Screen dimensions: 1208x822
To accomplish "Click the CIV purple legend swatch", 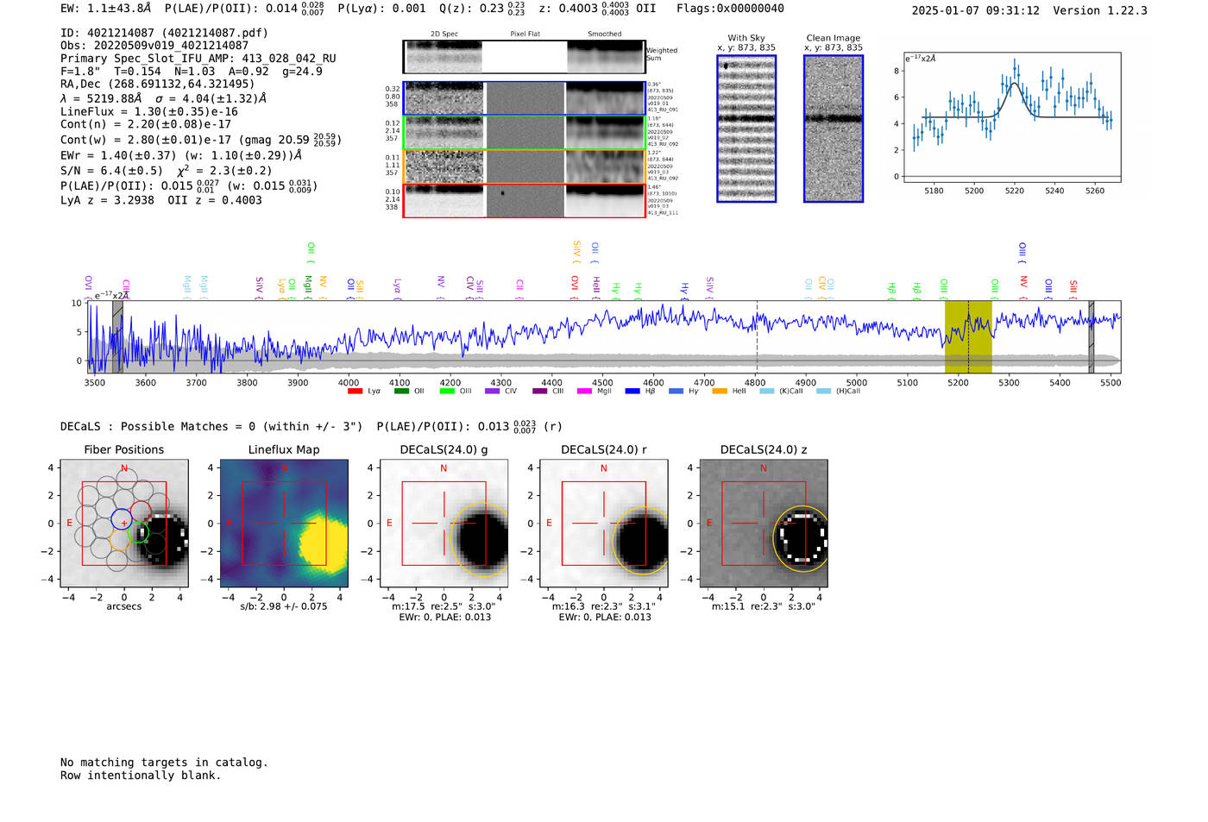I will click(493, 391).
